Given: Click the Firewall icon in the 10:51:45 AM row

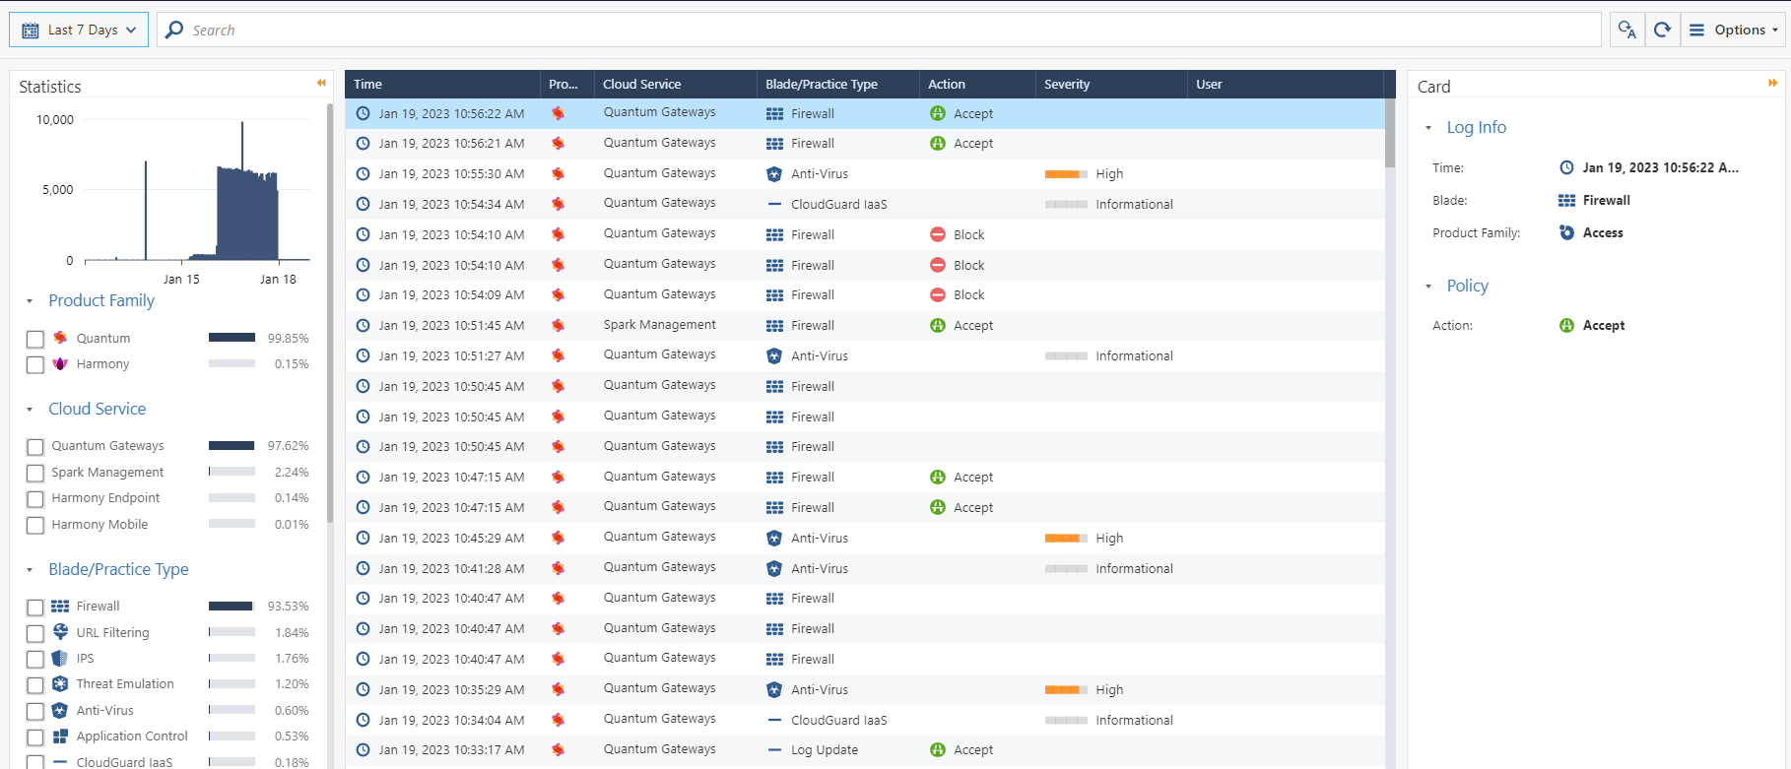Looking at the screenshot, I should [x=775, y=326].
